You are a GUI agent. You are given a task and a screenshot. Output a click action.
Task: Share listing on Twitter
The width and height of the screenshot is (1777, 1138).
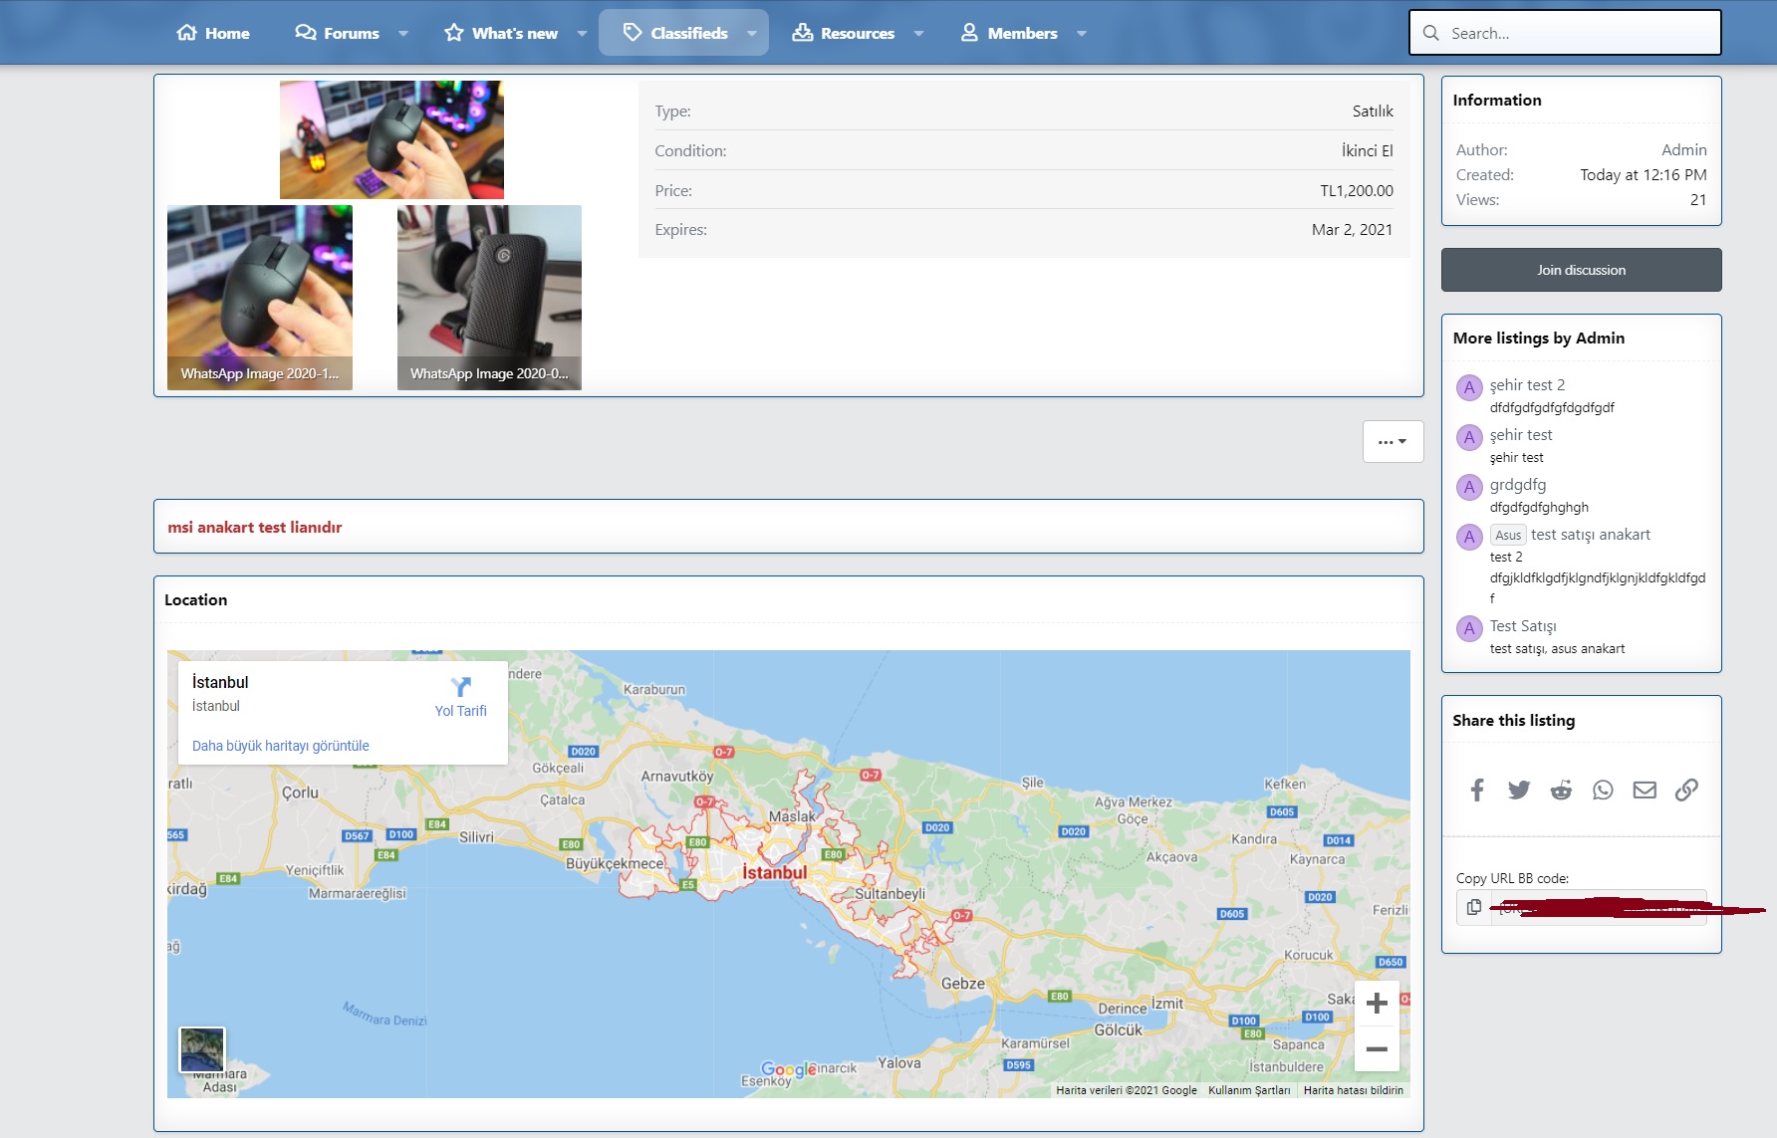click(1519, 790)
